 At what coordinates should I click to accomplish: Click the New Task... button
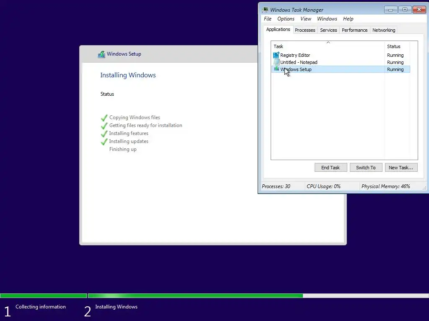[x=401, y=168]
